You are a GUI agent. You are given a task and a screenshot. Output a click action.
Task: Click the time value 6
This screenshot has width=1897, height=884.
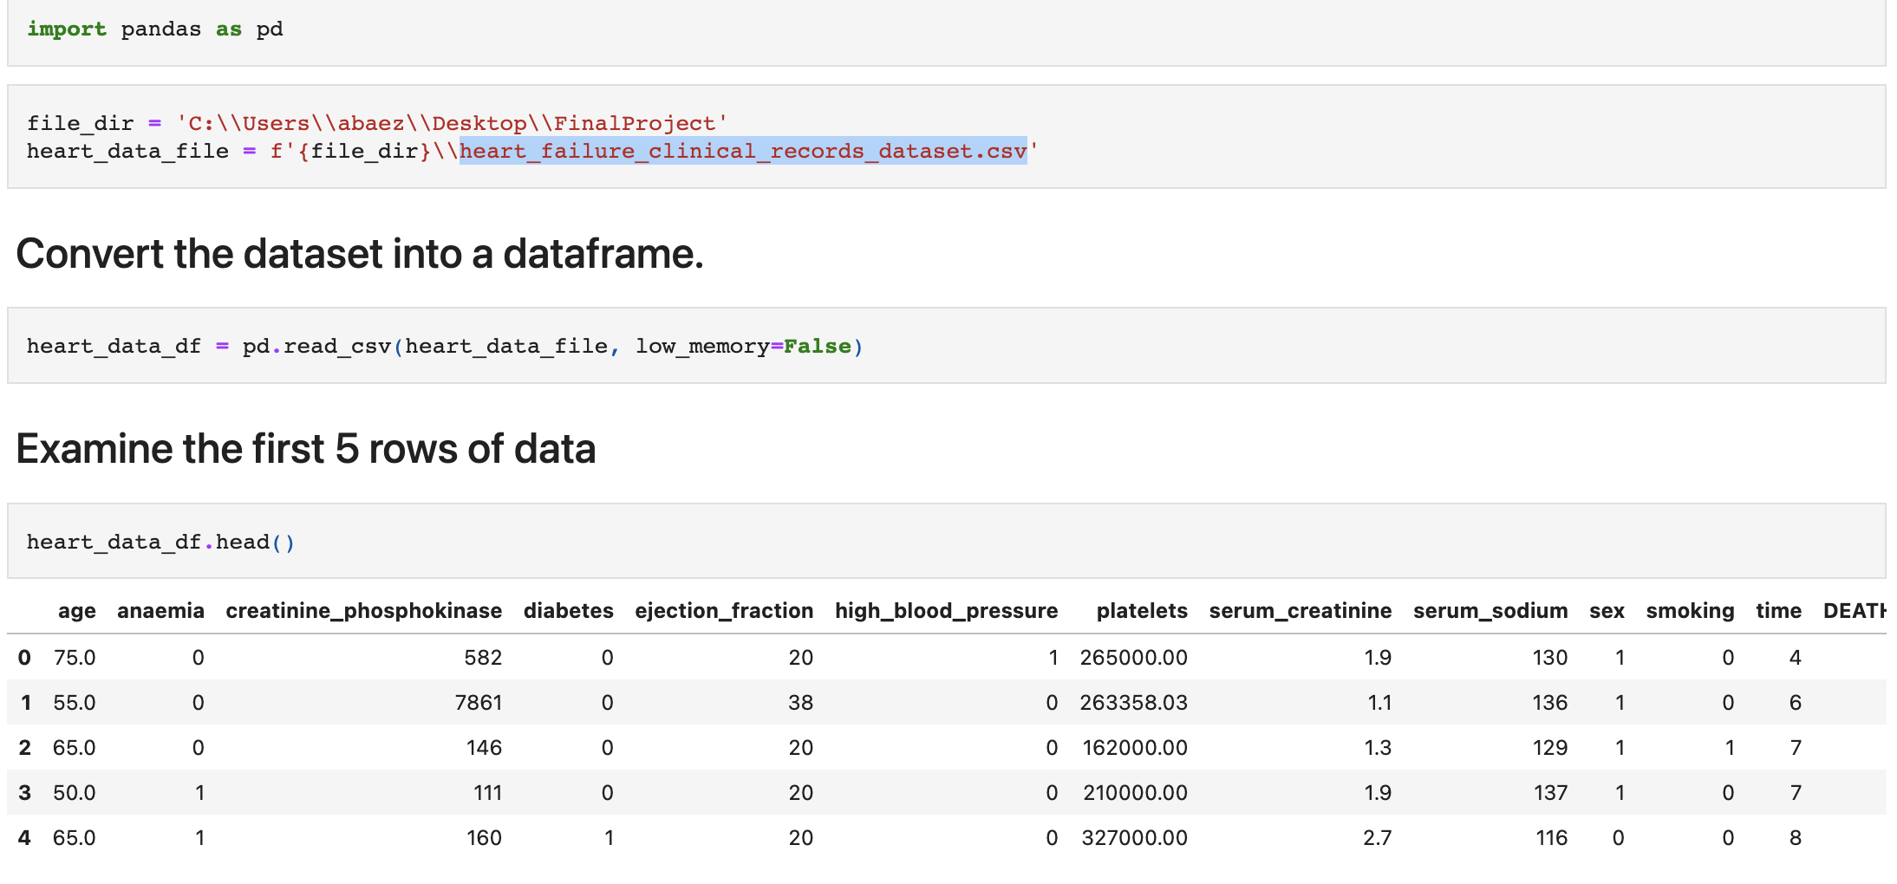(x=1795, y=703)
